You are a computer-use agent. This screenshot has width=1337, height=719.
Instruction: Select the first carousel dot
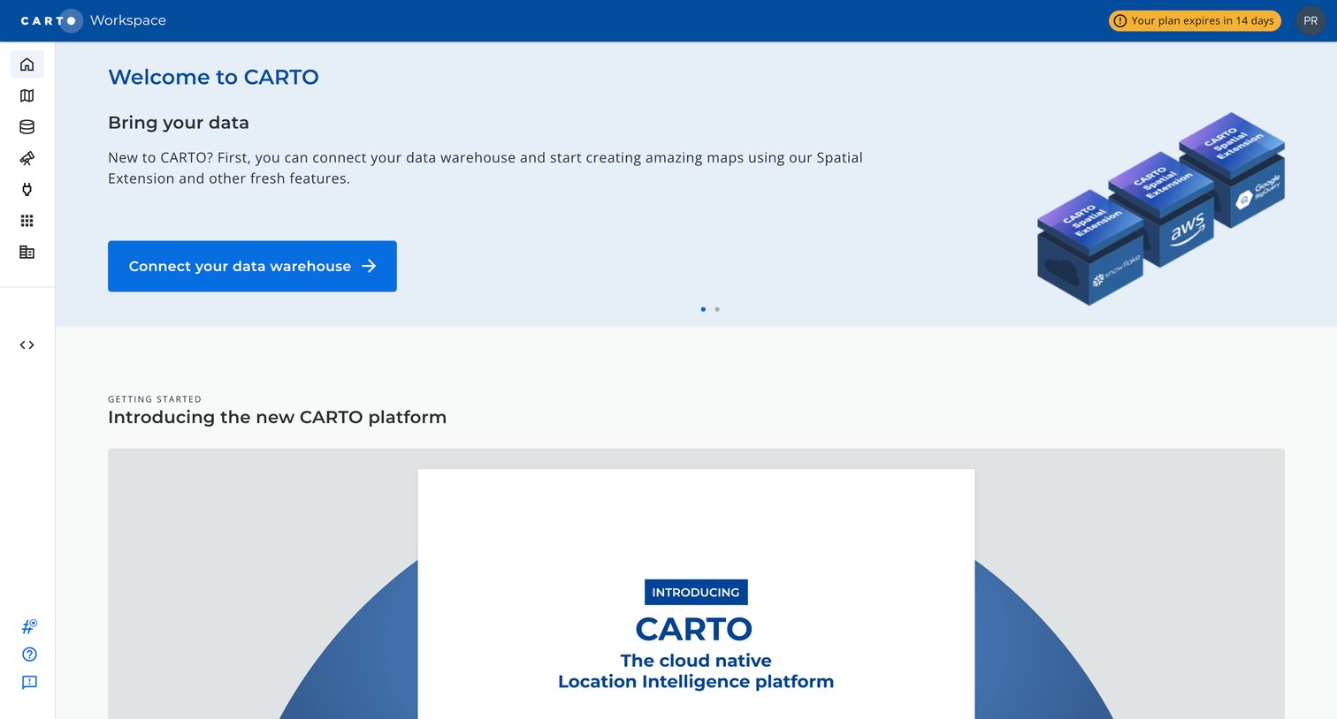[x=703, y=309]
